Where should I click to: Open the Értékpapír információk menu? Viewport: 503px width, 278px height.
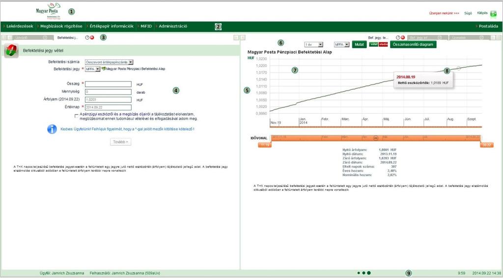[x=112, y=26]
